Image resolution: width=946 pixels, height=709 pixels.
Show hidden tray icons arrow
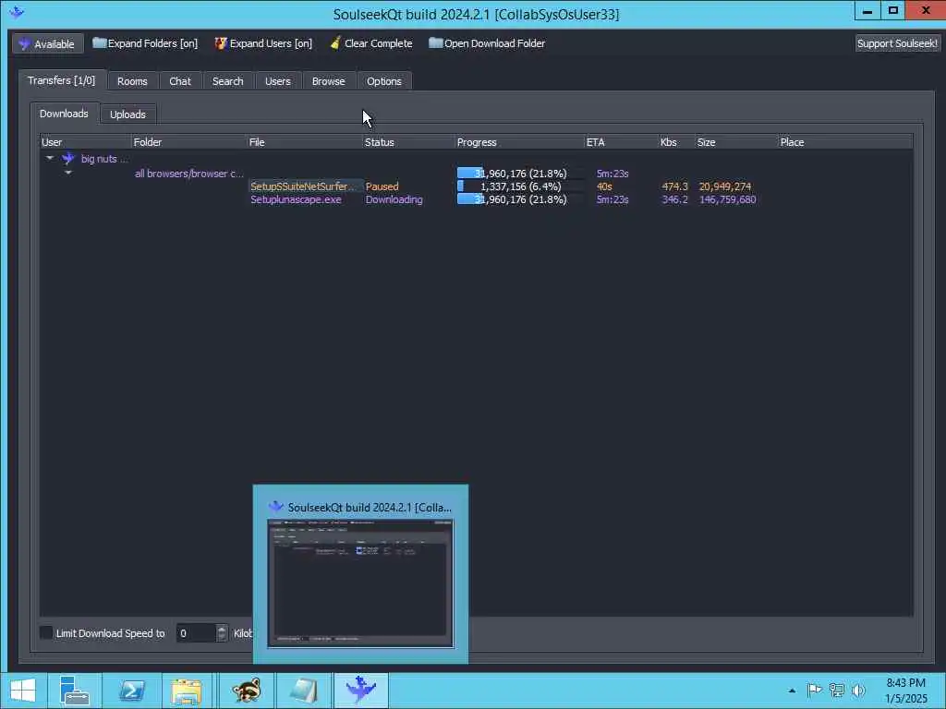click(x=792, y=691)
